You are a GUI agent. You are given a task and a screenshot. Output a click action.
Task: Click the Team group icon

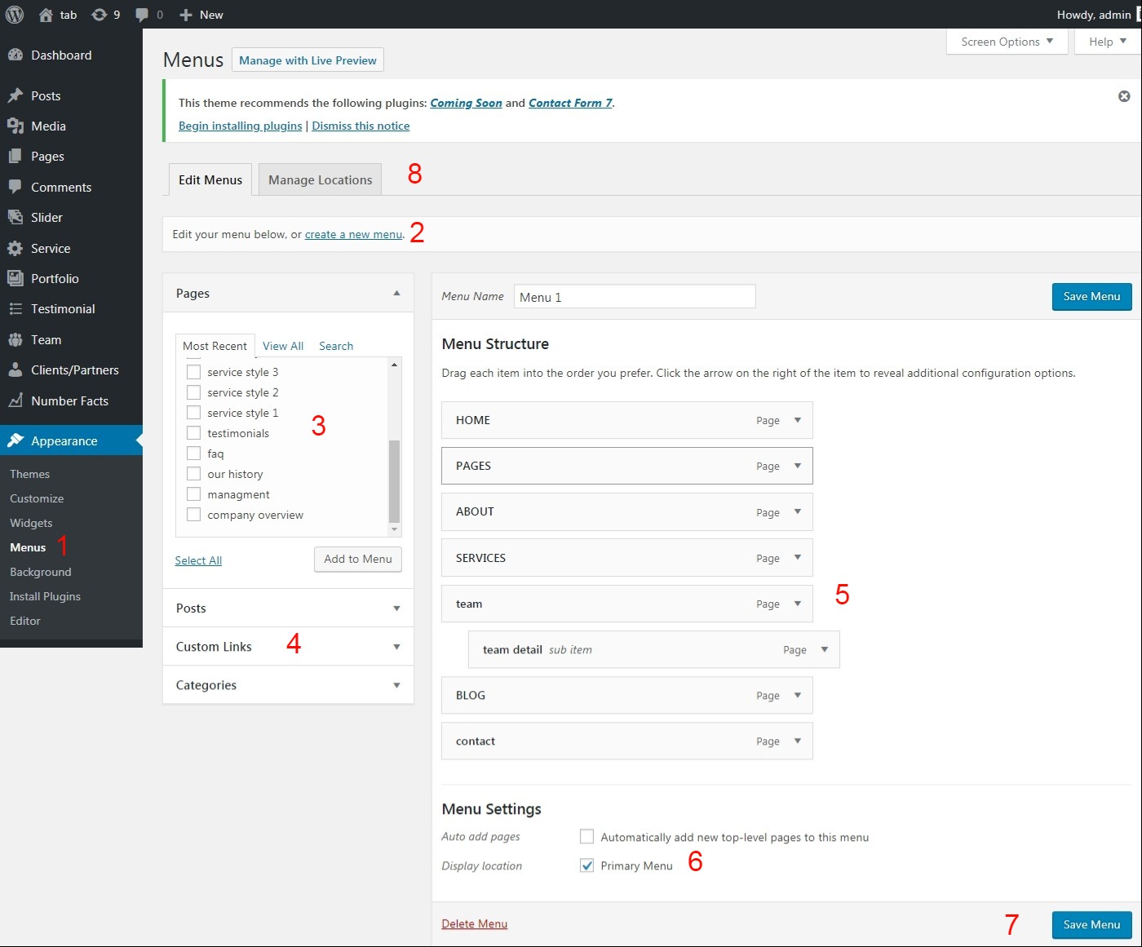[15, 339]
